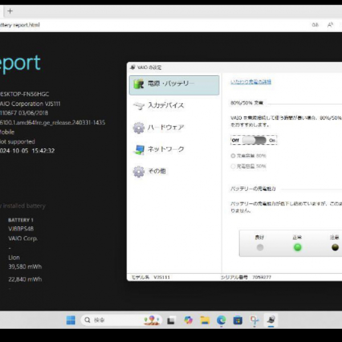The width and height of the screenshot is (342, 342).
Task: Click the browser translate icon
Action: coord(315,25)
